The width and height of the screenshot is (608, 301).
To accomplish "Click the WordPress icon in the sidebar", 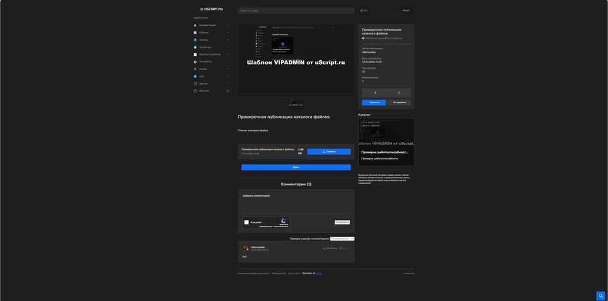I will (x=195, y=47).
